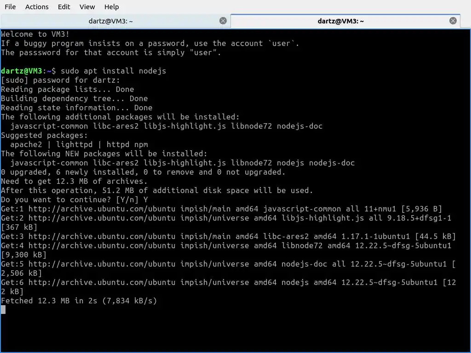
Task: Click '[9,300 kB]' size text
Action: (x=24, y=255)
